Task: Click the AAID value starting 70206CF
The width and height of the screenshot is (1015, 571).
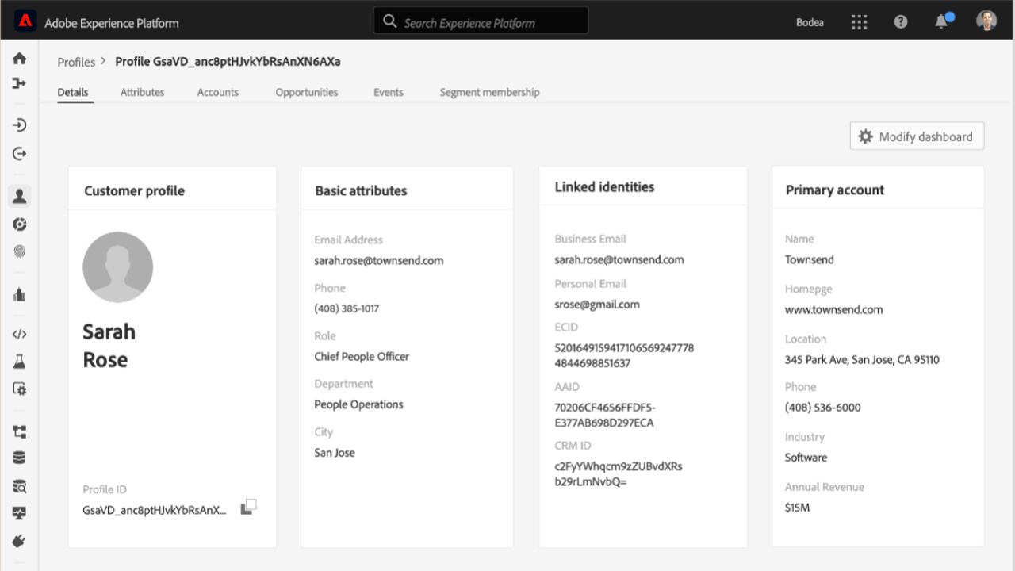Action: pyautogui.click(x=605, y=415)
